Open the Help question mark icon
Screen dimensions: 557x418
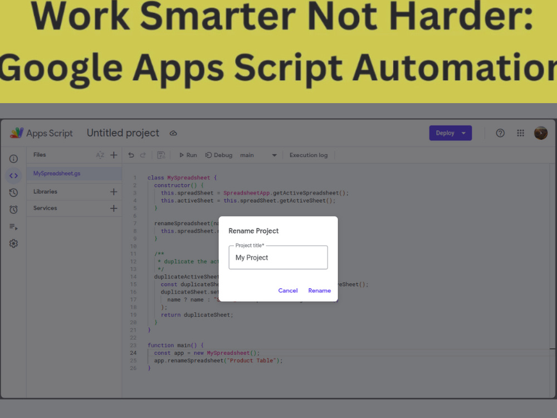[500, 133]
